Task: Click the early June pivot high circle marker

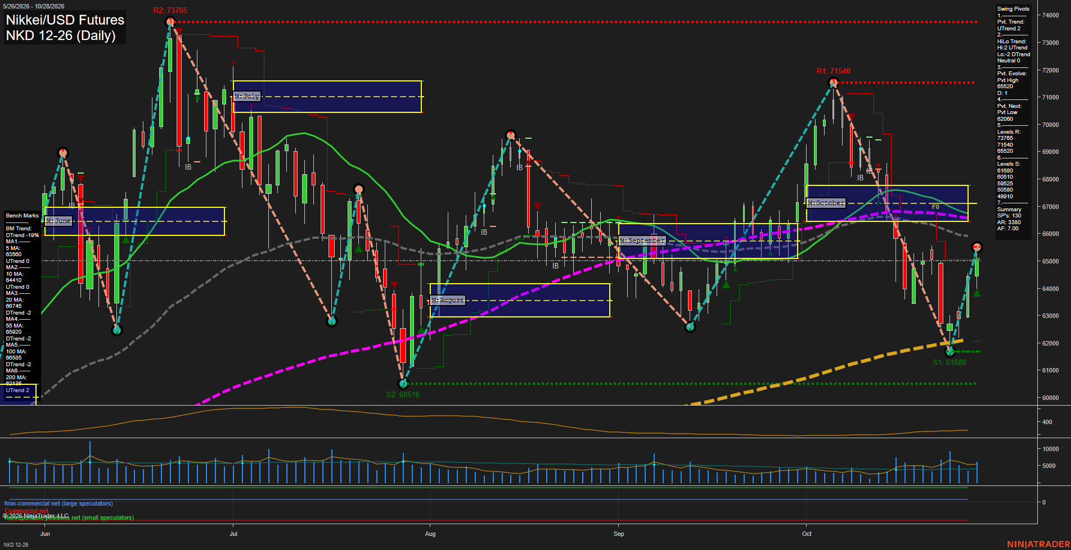Action: [x=63, y=152]
